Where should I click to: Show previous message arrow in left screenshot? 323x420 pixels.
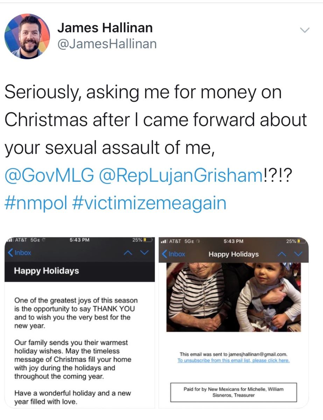(x=128, y=252)
